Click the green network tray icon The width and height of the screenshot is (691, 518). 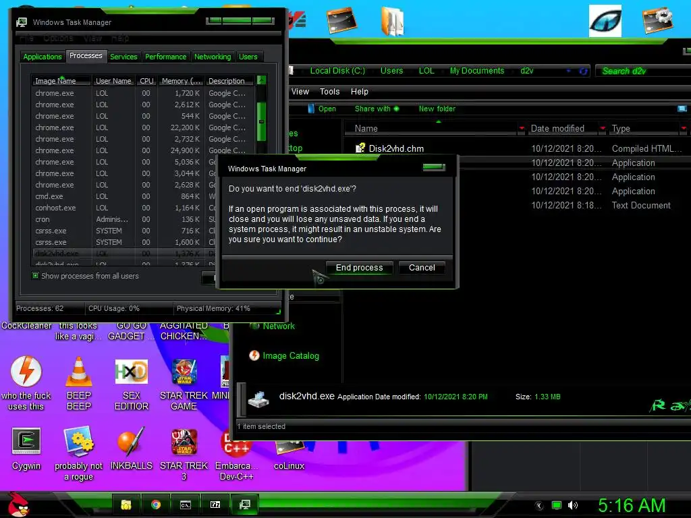click(557, 505)
